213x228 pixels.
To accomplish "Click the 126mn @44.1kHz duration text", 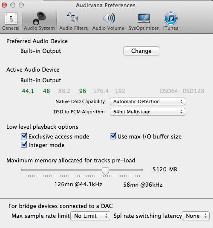I will coord(78,185).
